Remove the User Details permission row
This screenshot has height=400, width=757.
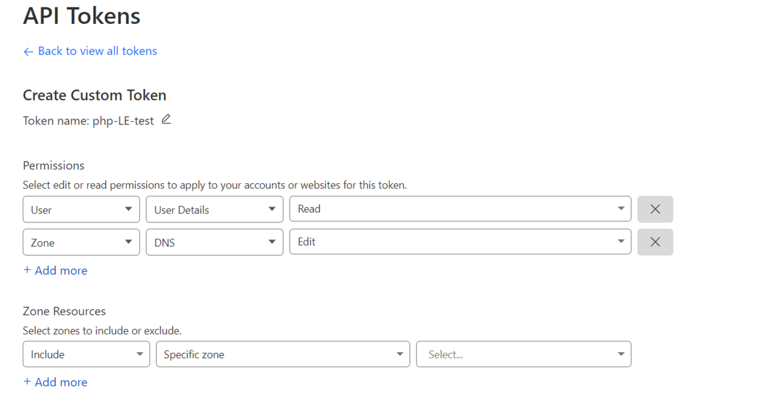pyautogui.click(x=655, y=209)
